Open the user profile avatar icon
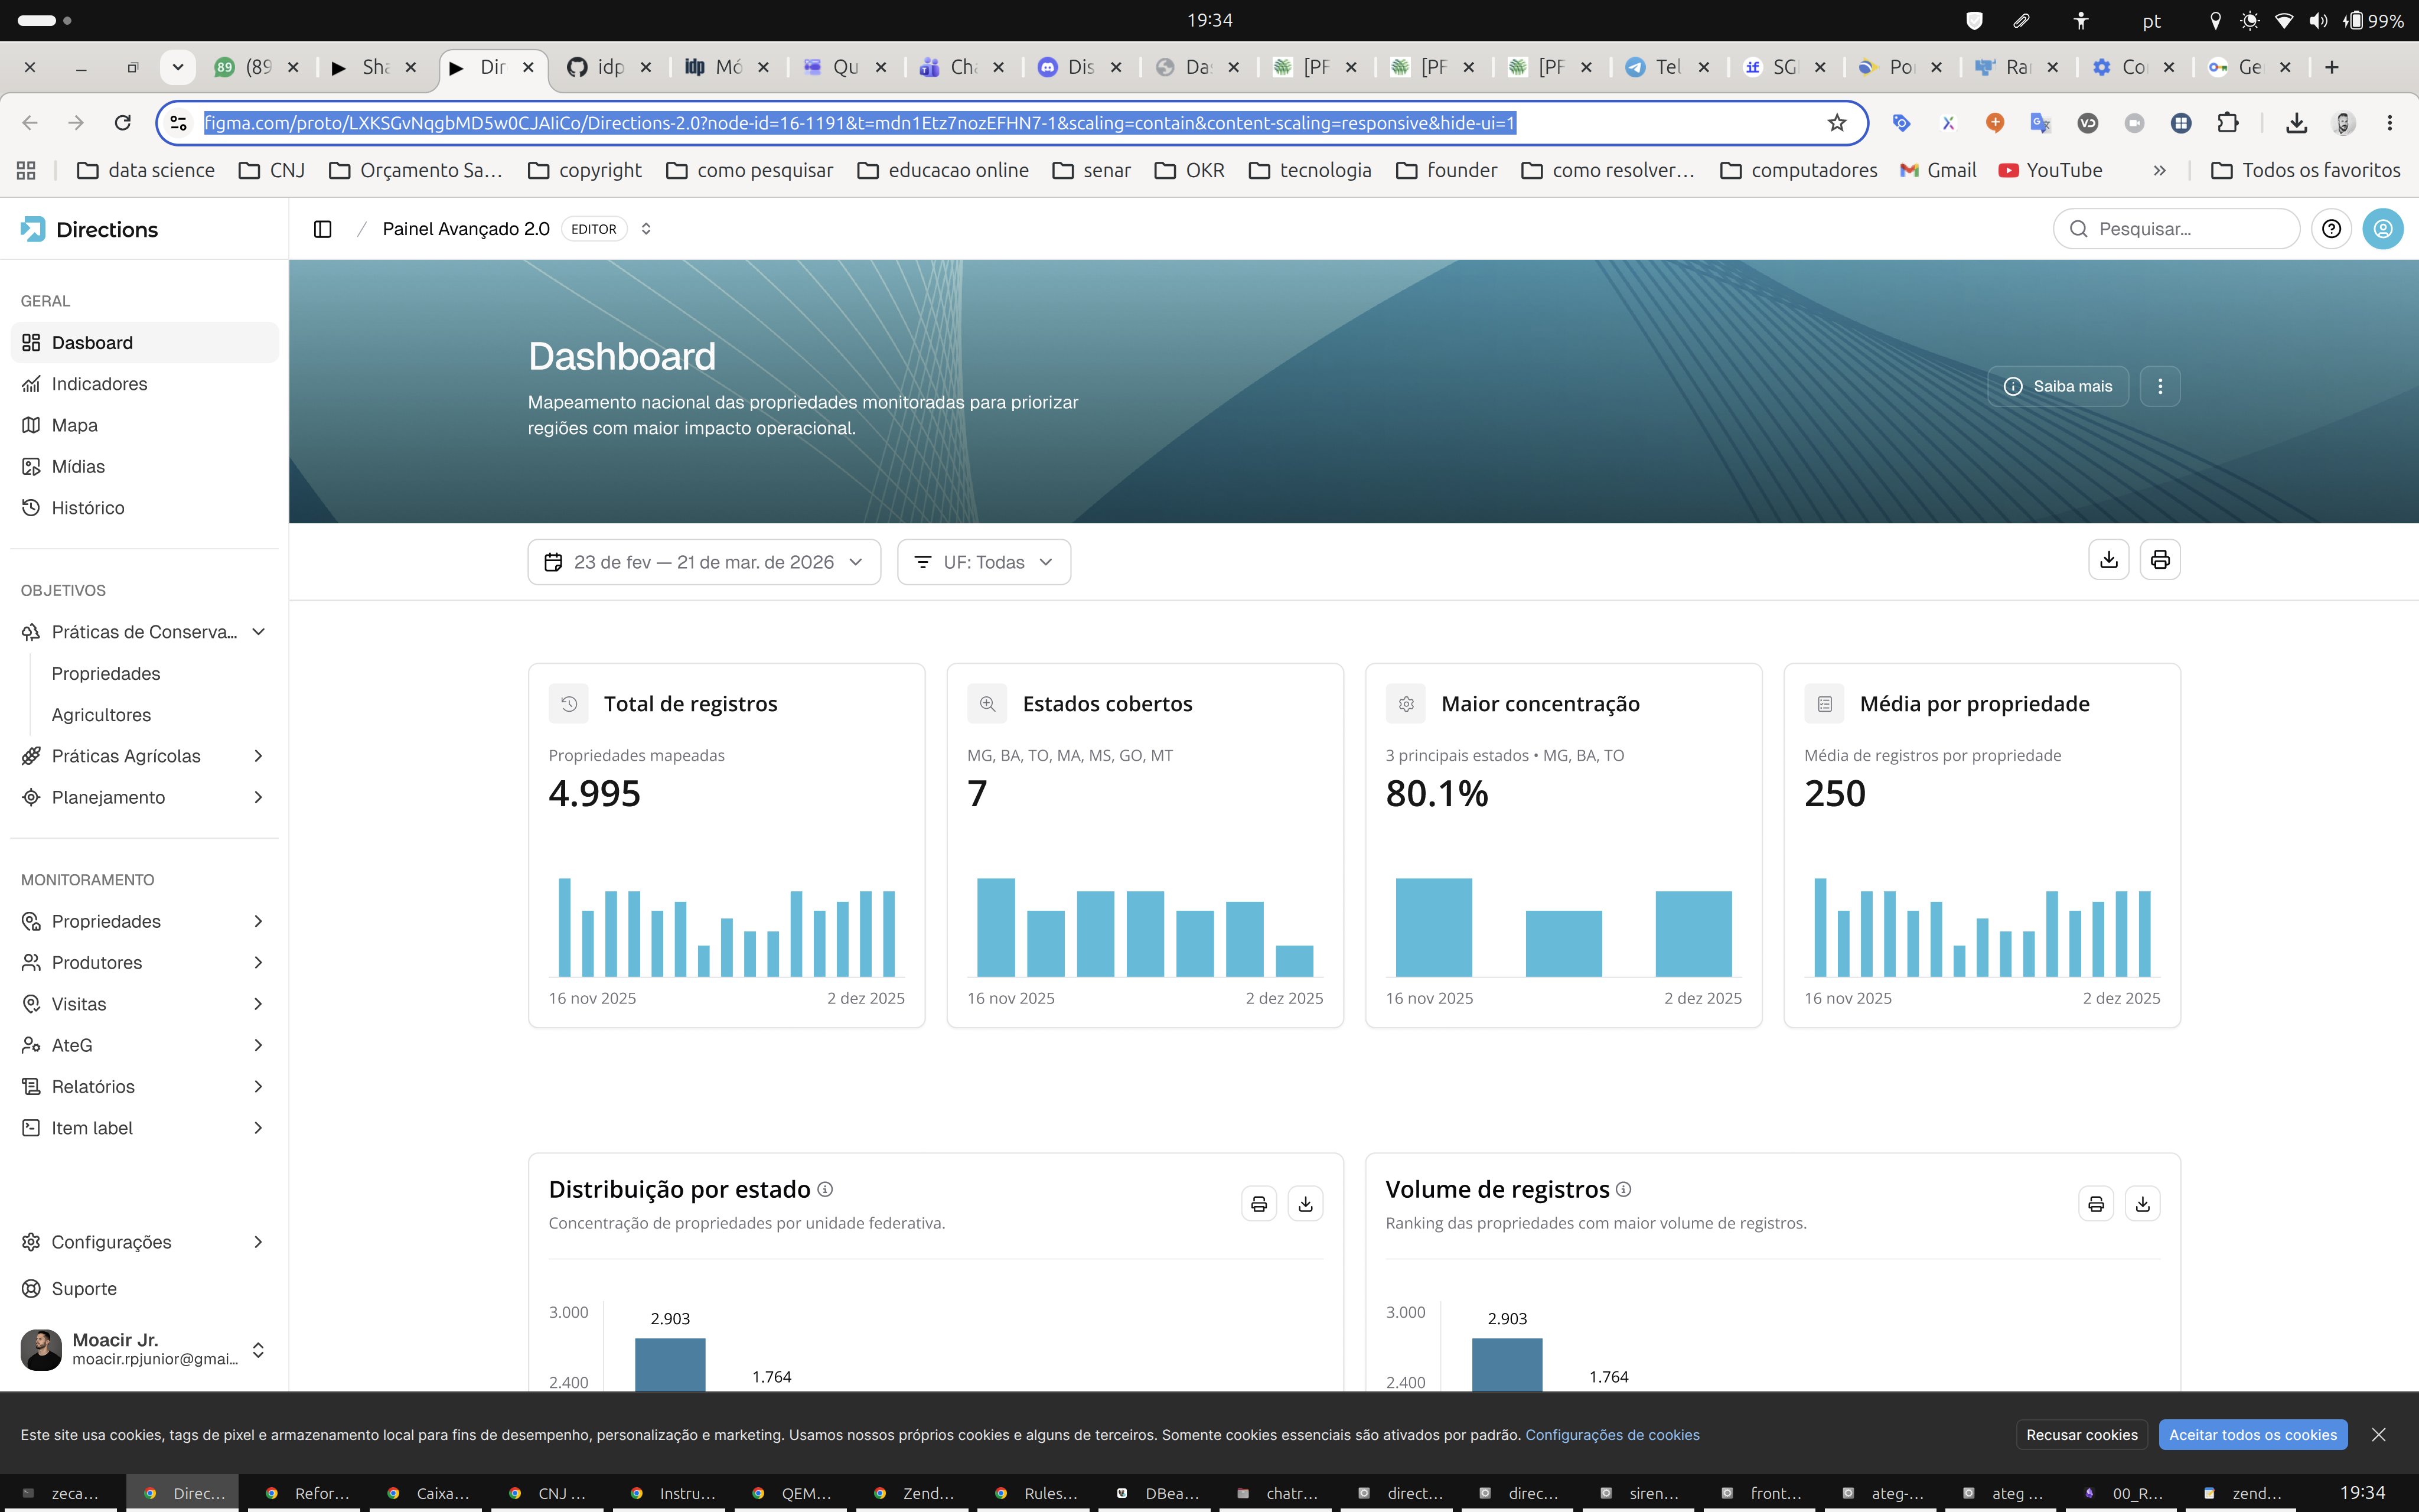The image size is (2419, 1512). [x=2383, y=229]
